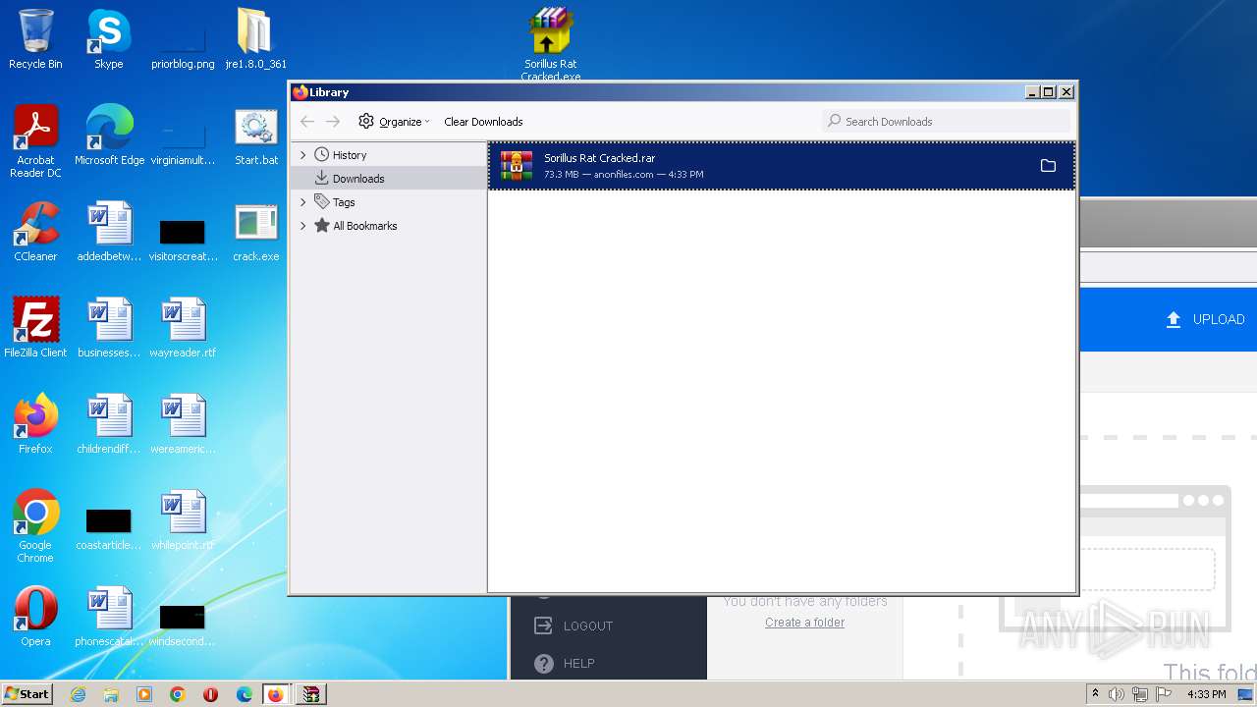Viewport: 1257px width, 707px height.
Task: Click Opera icon in taskbar
Action: pos(210,694)
